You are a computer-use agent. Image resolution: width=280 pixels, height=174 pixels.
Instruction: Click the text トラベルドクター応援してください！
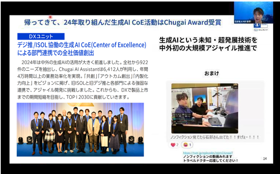[211, 161]
